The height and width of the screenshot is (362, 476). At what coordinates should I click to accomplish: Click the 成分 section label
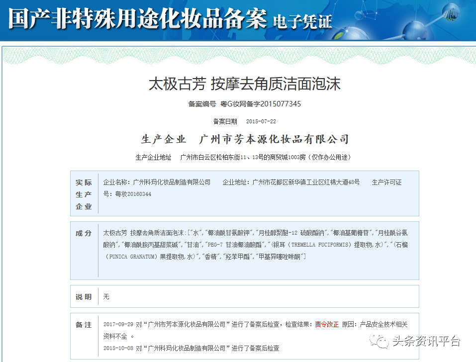pos(84,233)
